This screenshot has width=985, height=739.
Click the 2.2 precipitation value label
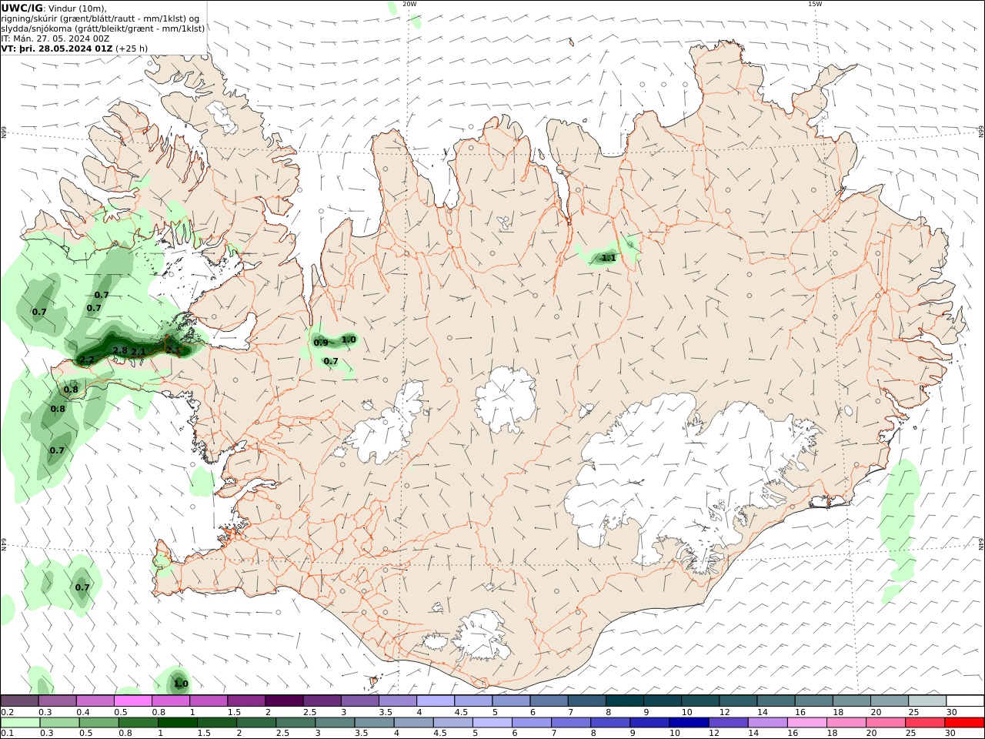click(x=87, y=359)
